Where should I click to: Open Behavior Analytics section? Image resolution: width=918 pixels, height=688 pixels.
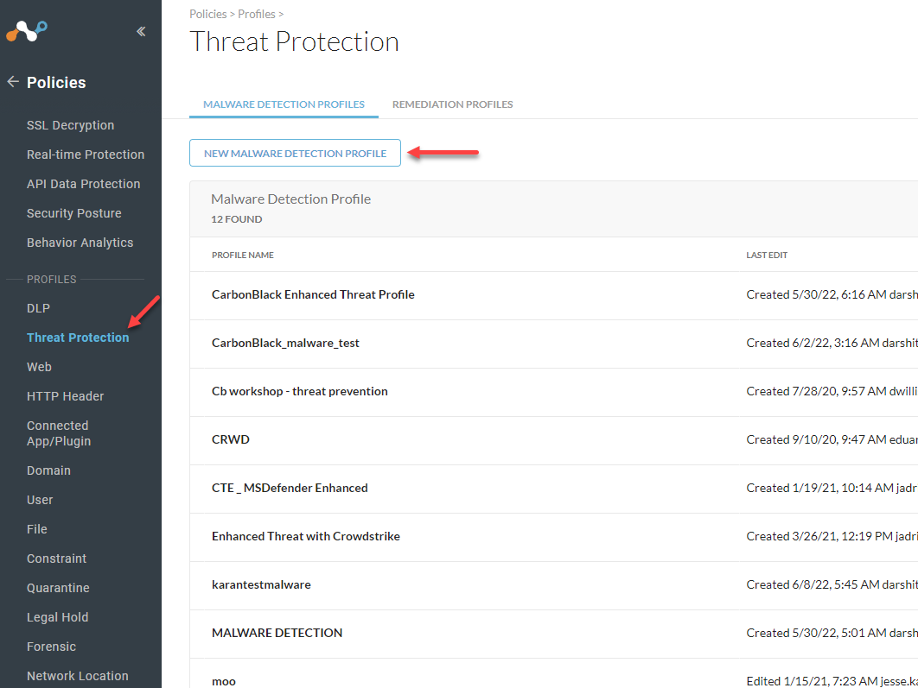pos(80,243)
